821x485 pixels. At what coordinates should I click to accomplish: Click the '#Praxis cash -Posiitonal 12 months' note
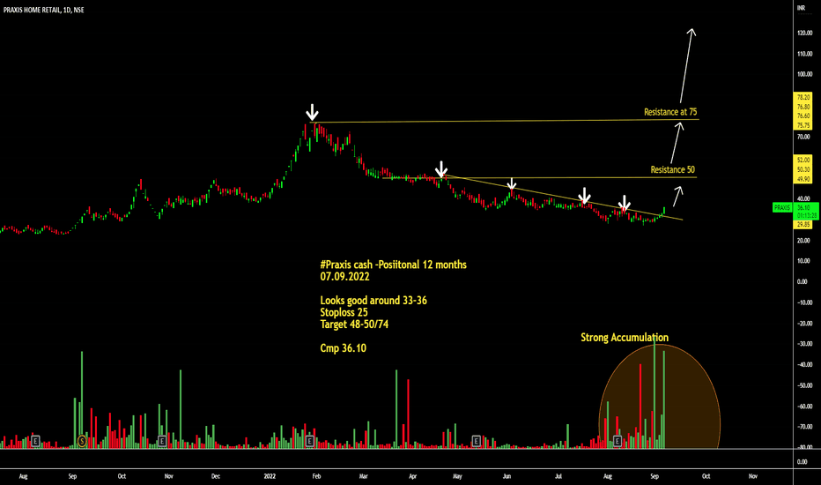click(393, 265)
